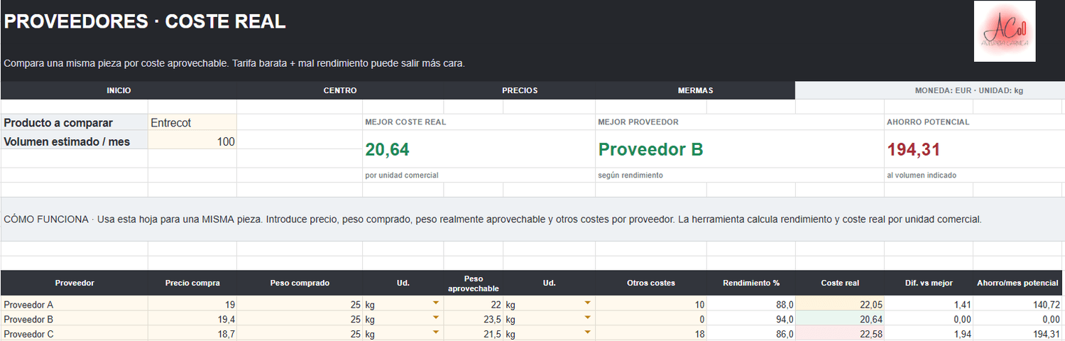Select Proveedor C real cost red cell

click(x=840, y=334)
